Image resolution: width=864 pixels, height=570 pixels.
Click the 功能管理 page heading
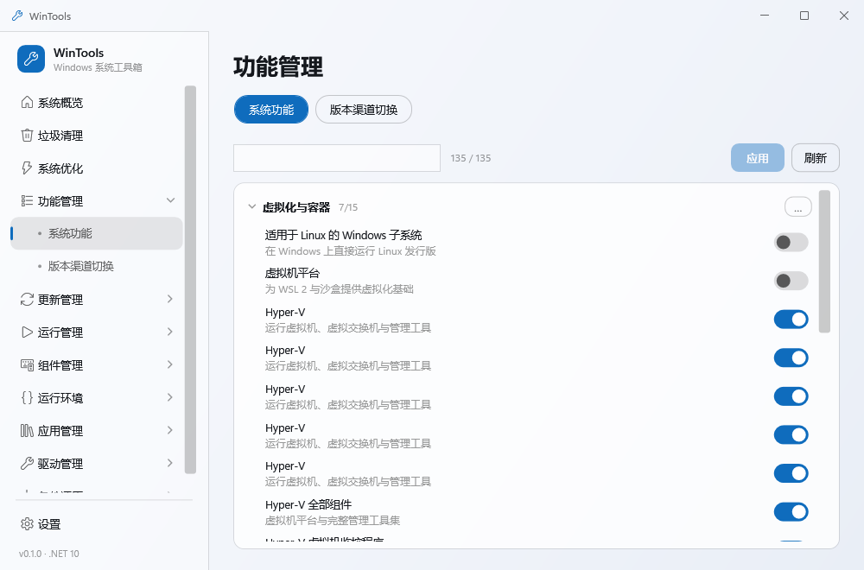(x=278, y=67)
